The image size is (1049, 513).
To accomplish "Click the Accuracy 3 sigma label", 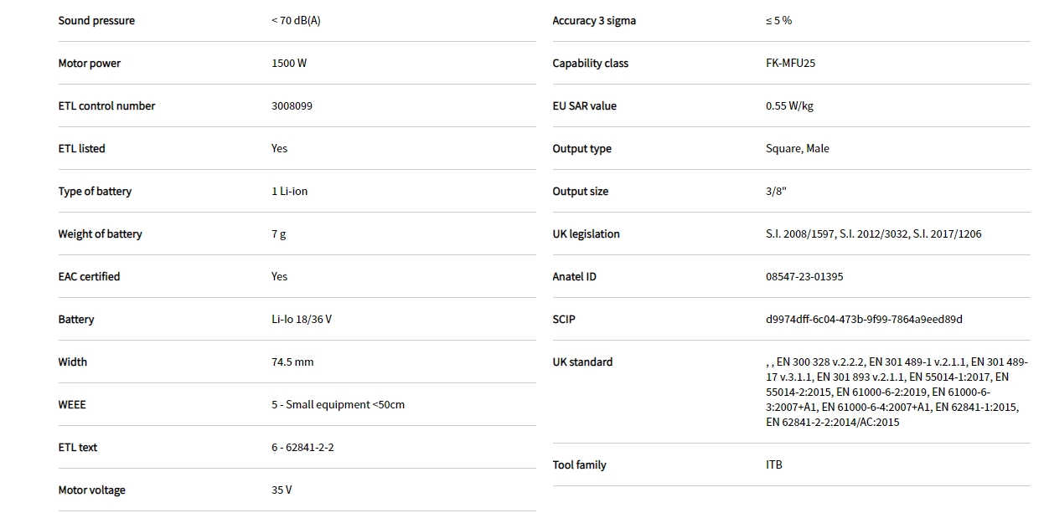I will (x=594, y=21).
